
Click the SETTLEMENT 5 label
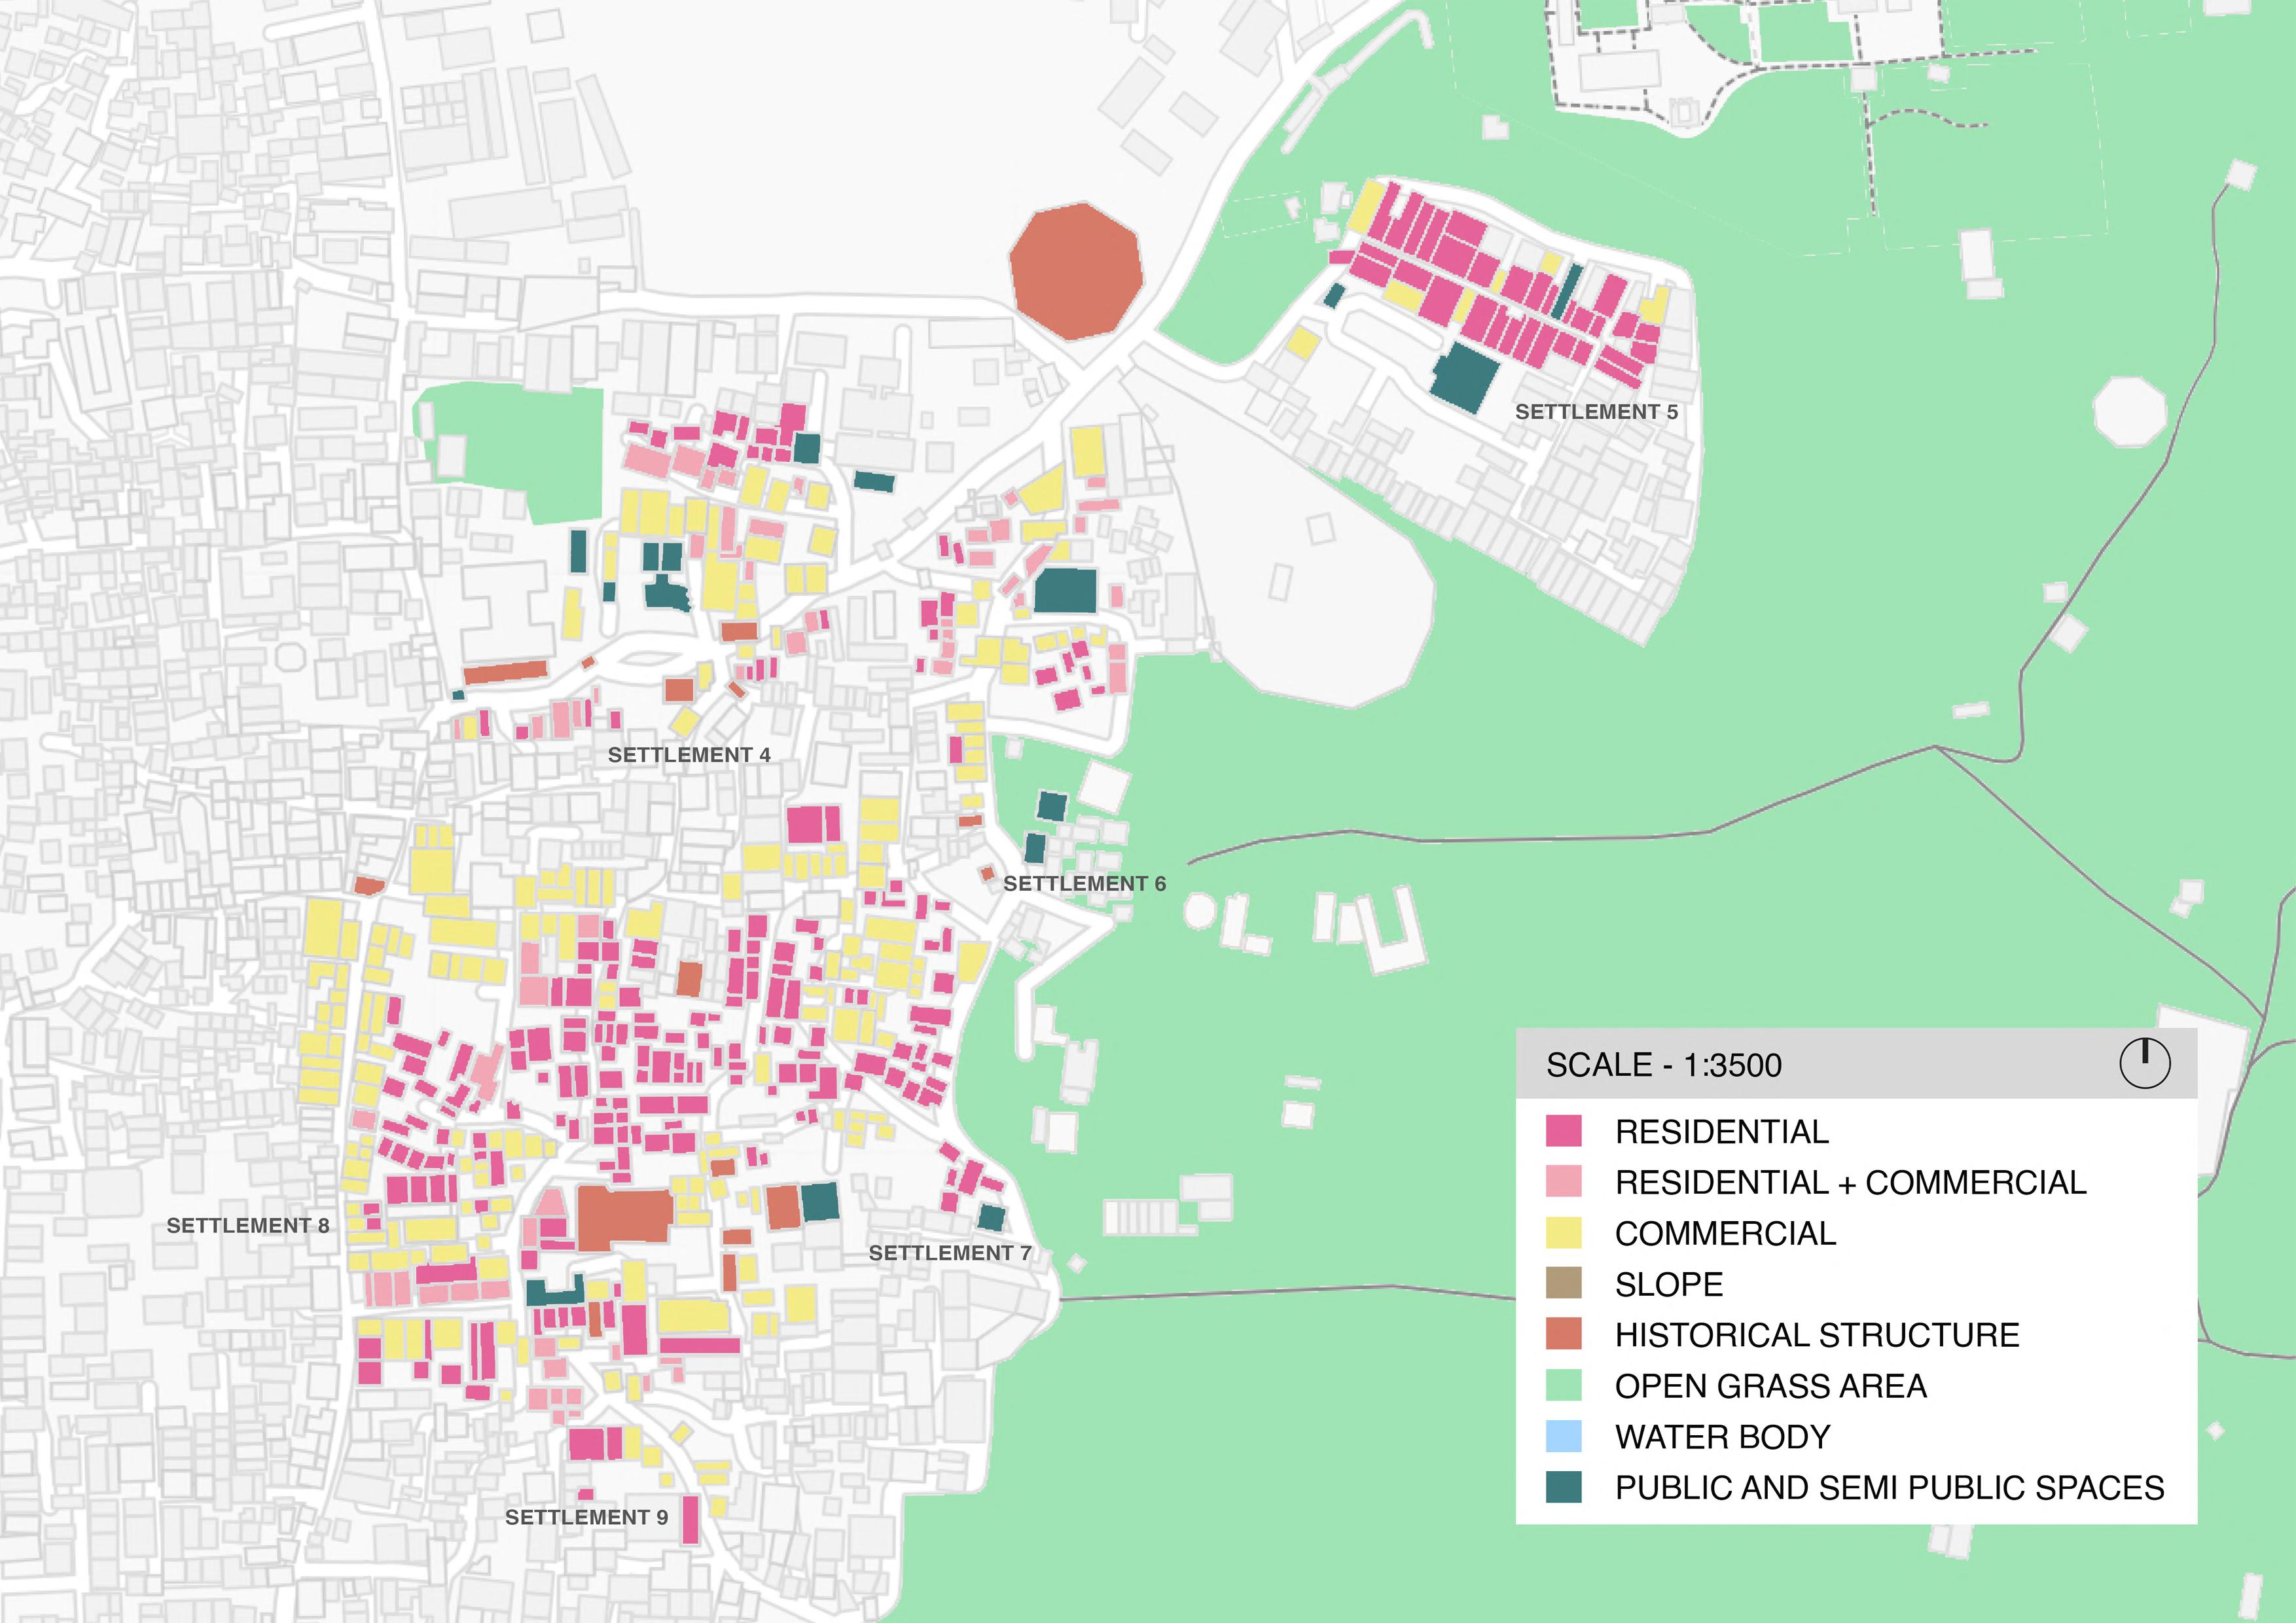pos(1596,412)
